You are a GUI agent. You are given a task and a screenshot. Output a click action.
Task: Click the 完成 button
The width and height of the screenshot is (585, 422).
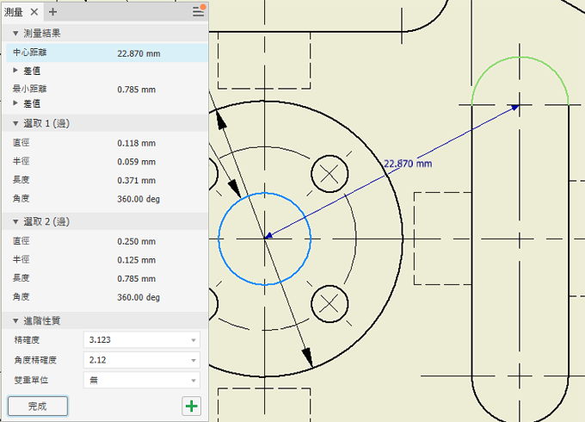point(38,406)
